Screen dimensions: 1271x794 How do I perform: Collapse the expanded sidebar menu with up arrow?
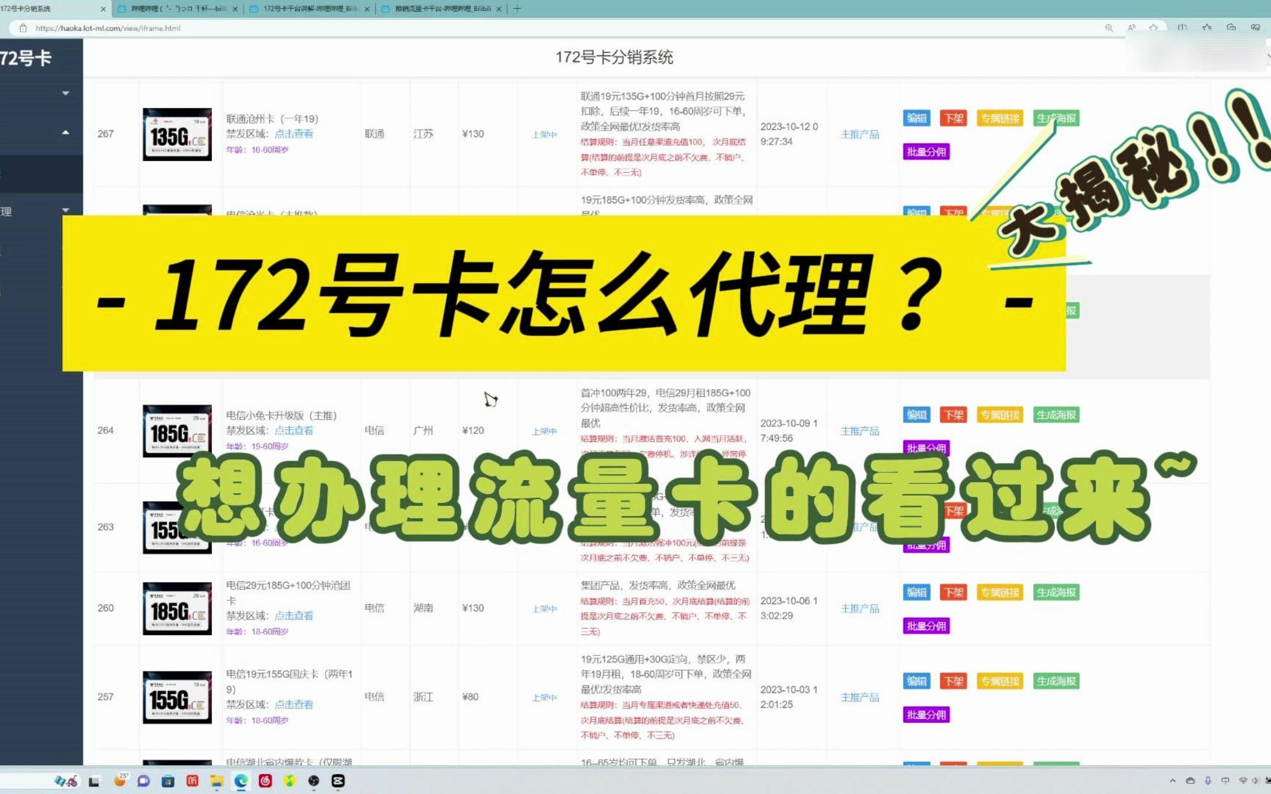[66, 132]
